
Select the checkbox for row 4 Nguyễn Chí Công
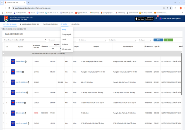tap(4, 92)
